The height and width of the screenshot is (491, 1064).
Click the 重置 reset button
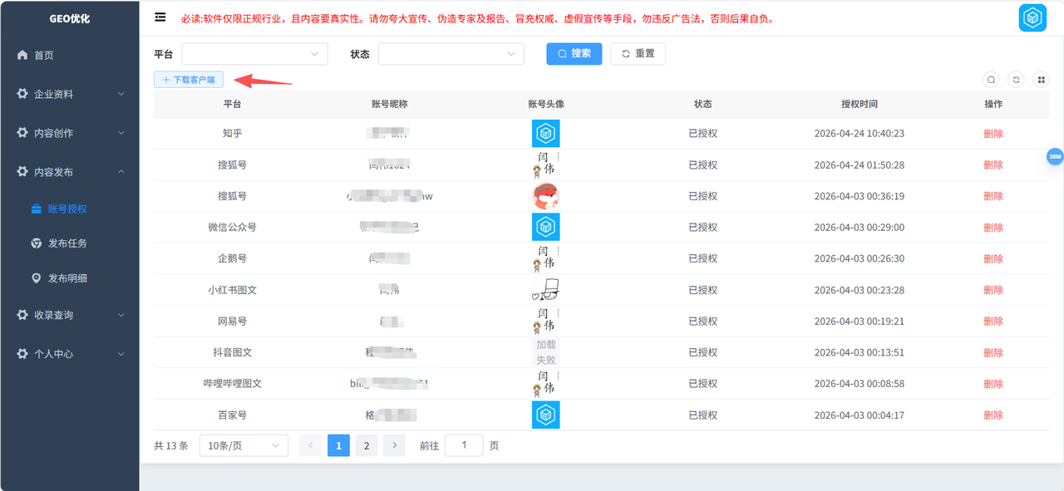tap(638, 54)
